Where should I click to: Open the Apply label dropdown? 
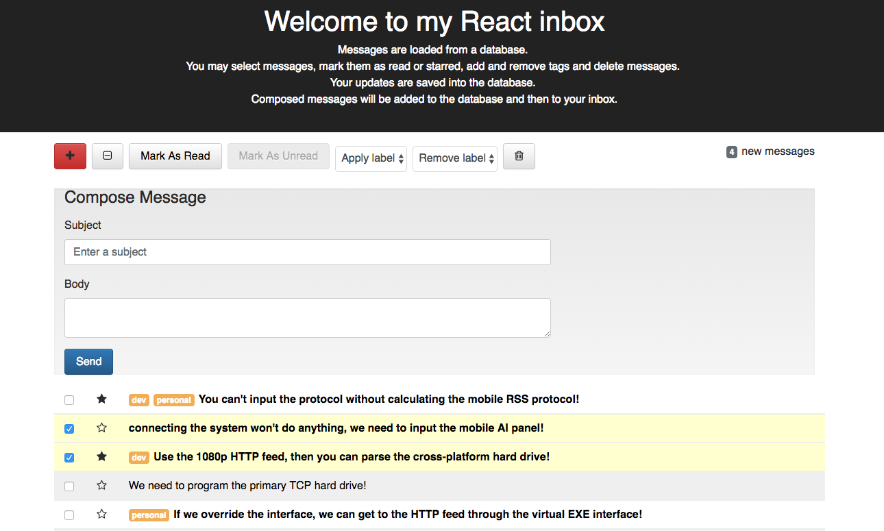point(371,158)
